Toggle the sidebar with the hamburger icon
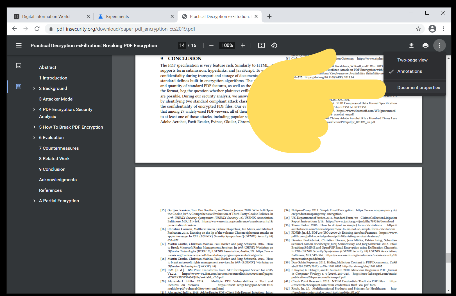 19,45
